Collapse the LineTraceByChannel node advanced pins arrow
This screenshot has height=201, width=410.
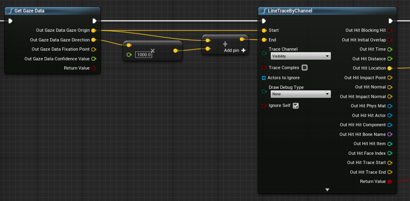(x=327, y=190)
